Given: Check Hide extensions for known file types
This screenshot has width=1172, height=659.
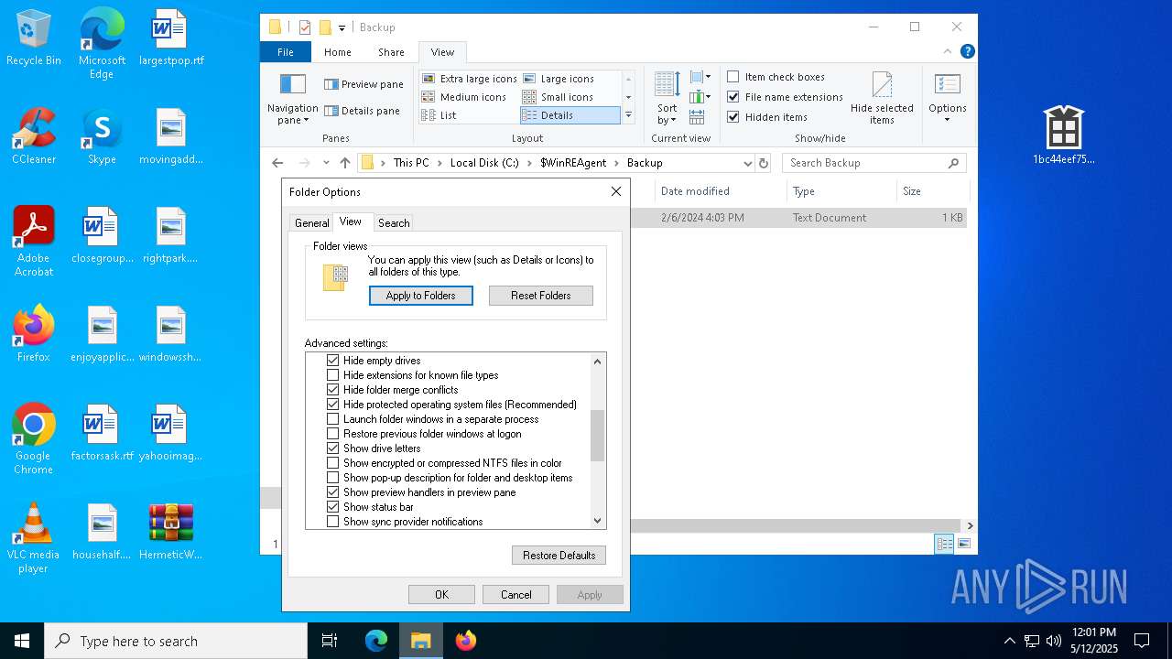Looking at the screenshot, I should point(333,375).
